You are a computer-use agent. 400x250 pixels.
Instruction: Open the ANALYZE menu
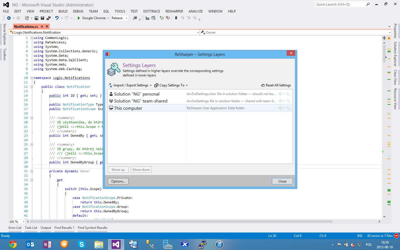(196, 11)
